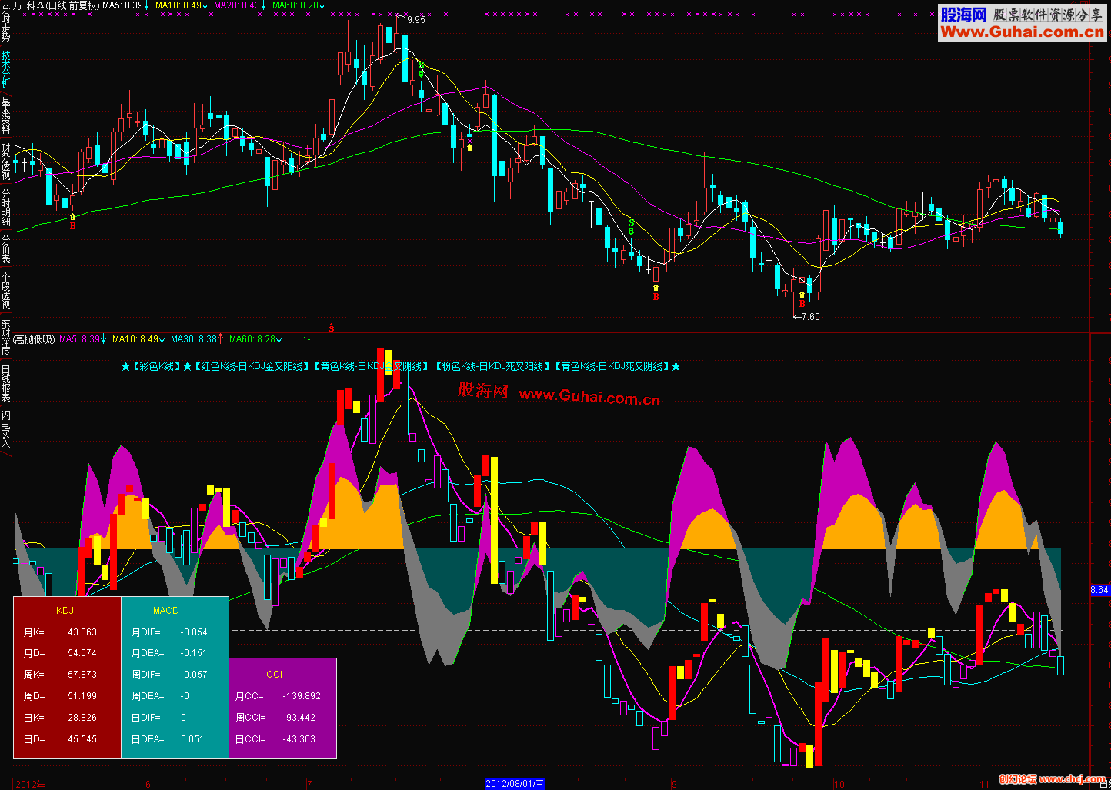The height and width of the screenshot is (790, 1111).
Task: Click the 【青色K线-日KDJ死叉阴线】 legend text
Action: click(612, 366)
